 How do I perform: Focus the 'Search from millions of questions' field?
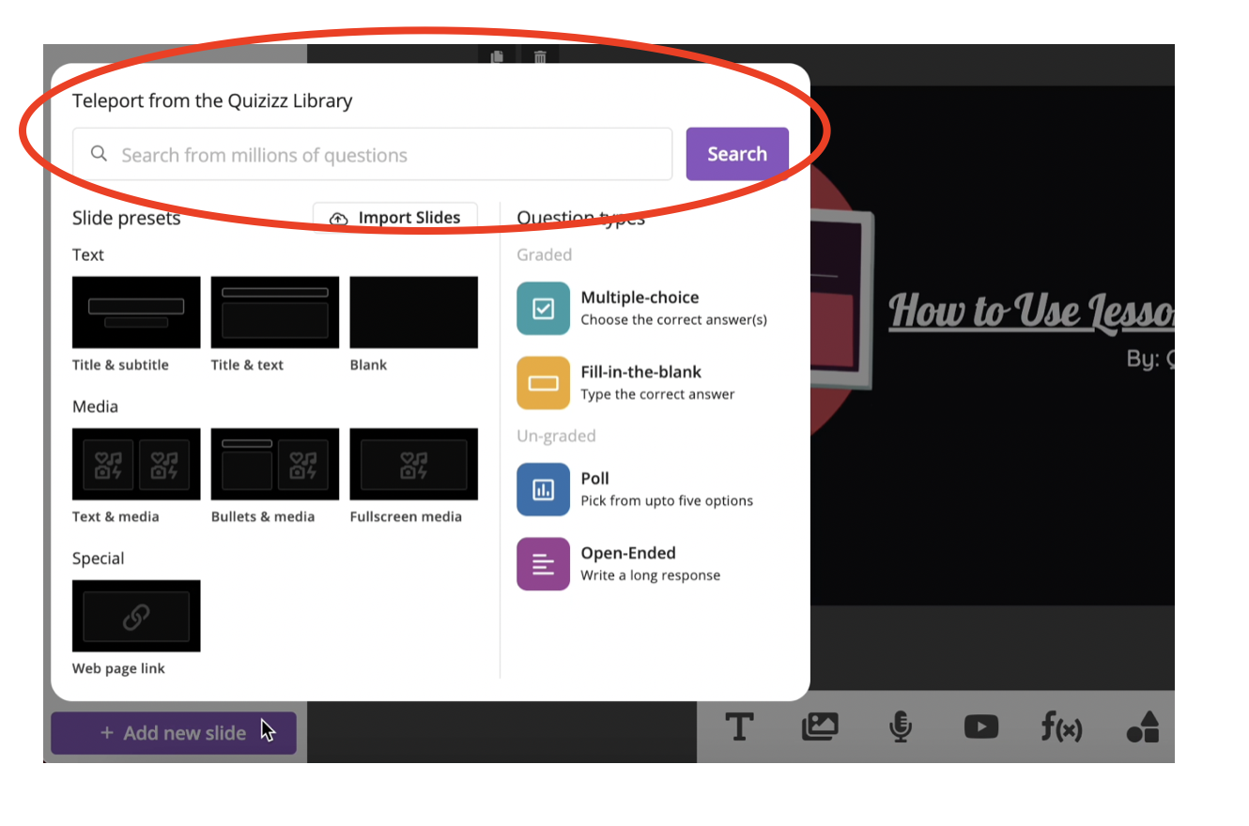click(x=373, y=154)
